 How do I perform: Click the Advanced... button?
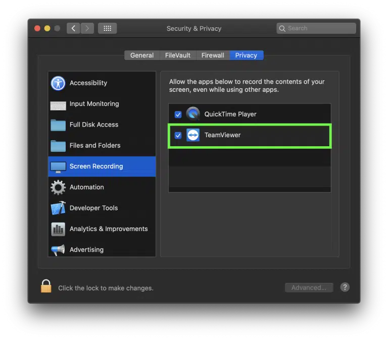[309, 288]
